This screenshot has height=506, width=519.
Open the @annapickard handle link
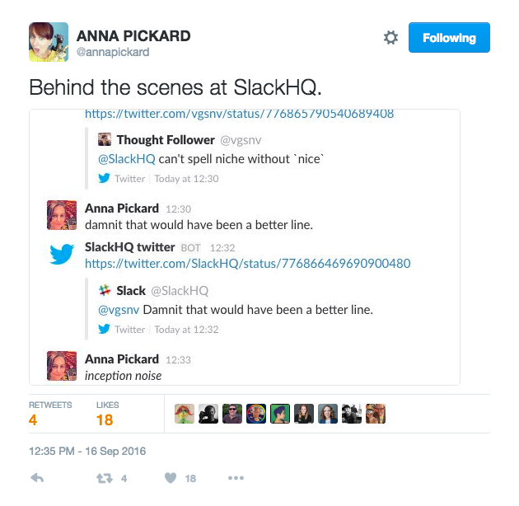point(113,52)
